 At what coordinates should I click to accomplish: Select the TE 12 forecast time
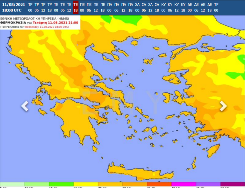coord(69,7)
